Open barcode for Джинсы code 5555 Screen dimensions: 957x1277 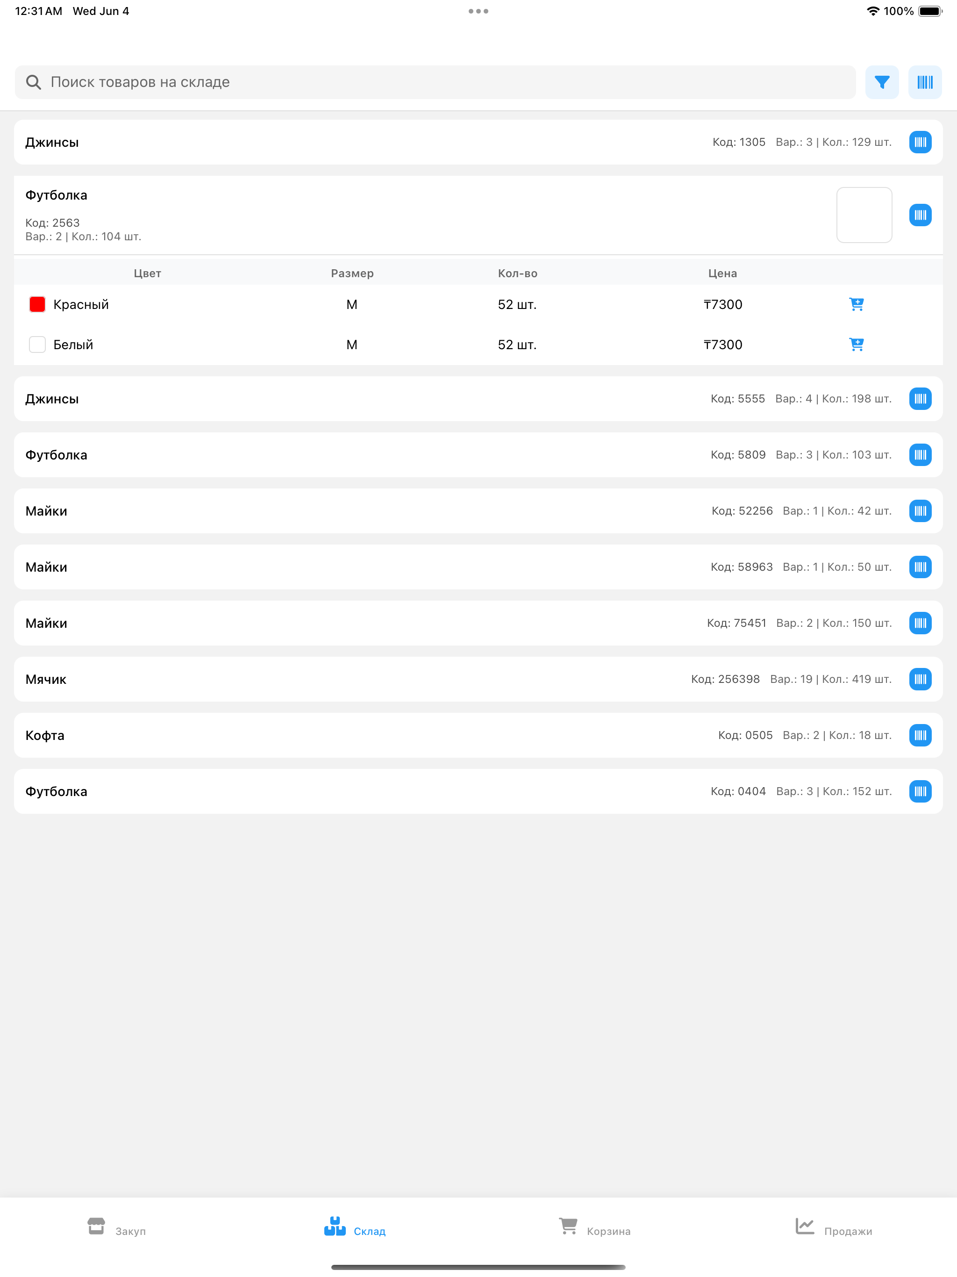[x=920, y=398]
